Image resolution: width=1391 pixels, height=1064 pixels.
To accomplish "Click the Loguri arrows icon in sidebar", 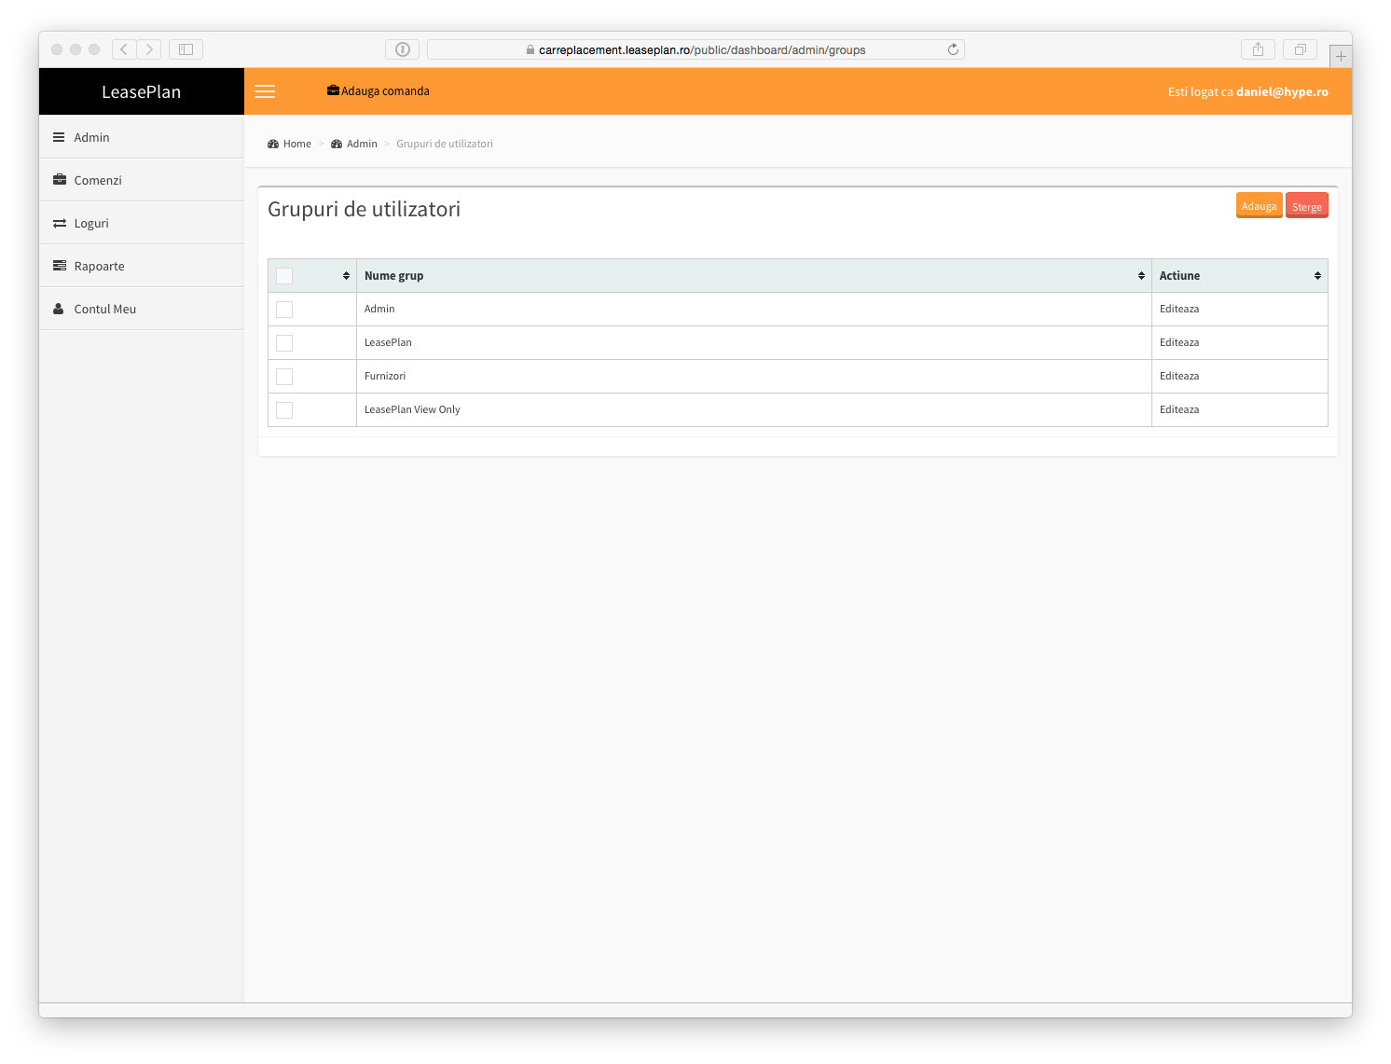I will [x=60, y=223].
